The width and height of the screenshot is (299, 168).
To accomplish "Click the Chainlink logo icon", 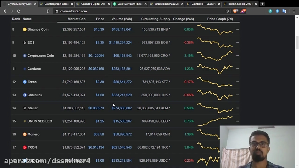I will [25, 95].
